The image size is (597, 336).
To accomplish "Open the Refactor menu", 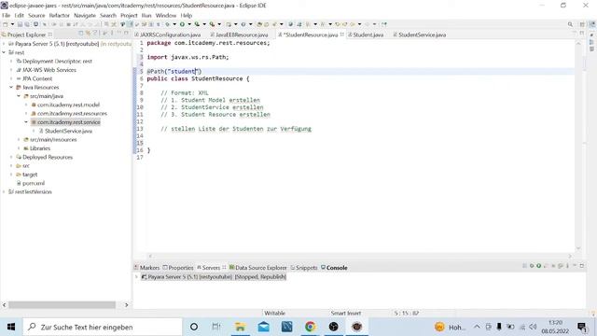I will coord(60,15).
